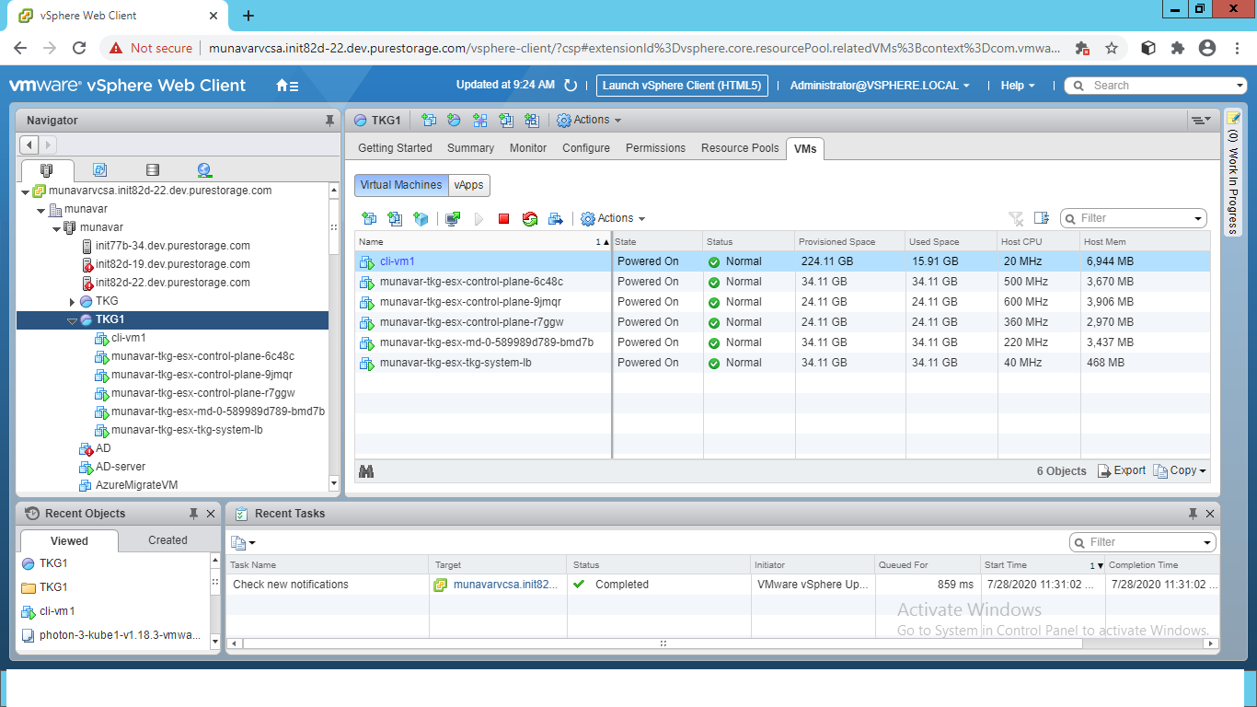Image resolution: width=1257 pixels, height=707 pixels.
Task: Open the VM list Filter dropdown arrow
Action: (x=1198, y=219)
